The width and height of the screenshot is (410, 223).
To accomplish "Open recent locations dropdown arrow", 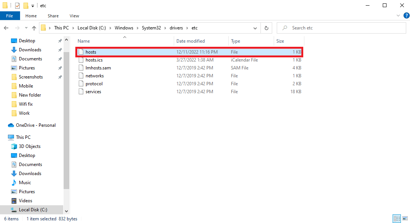I will (x=26, y=28).
